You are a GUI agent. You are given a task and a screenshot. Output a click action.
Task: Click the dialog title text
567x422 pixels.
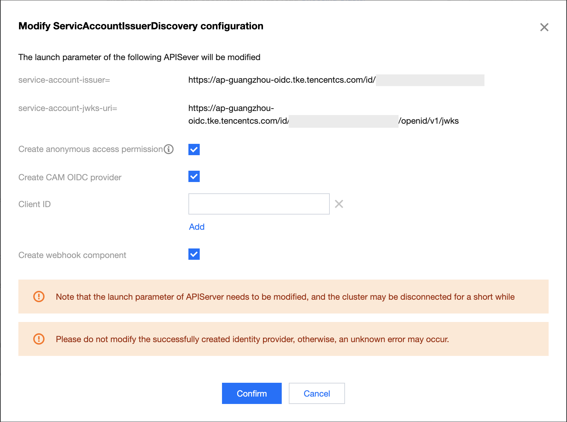point(141,26)
